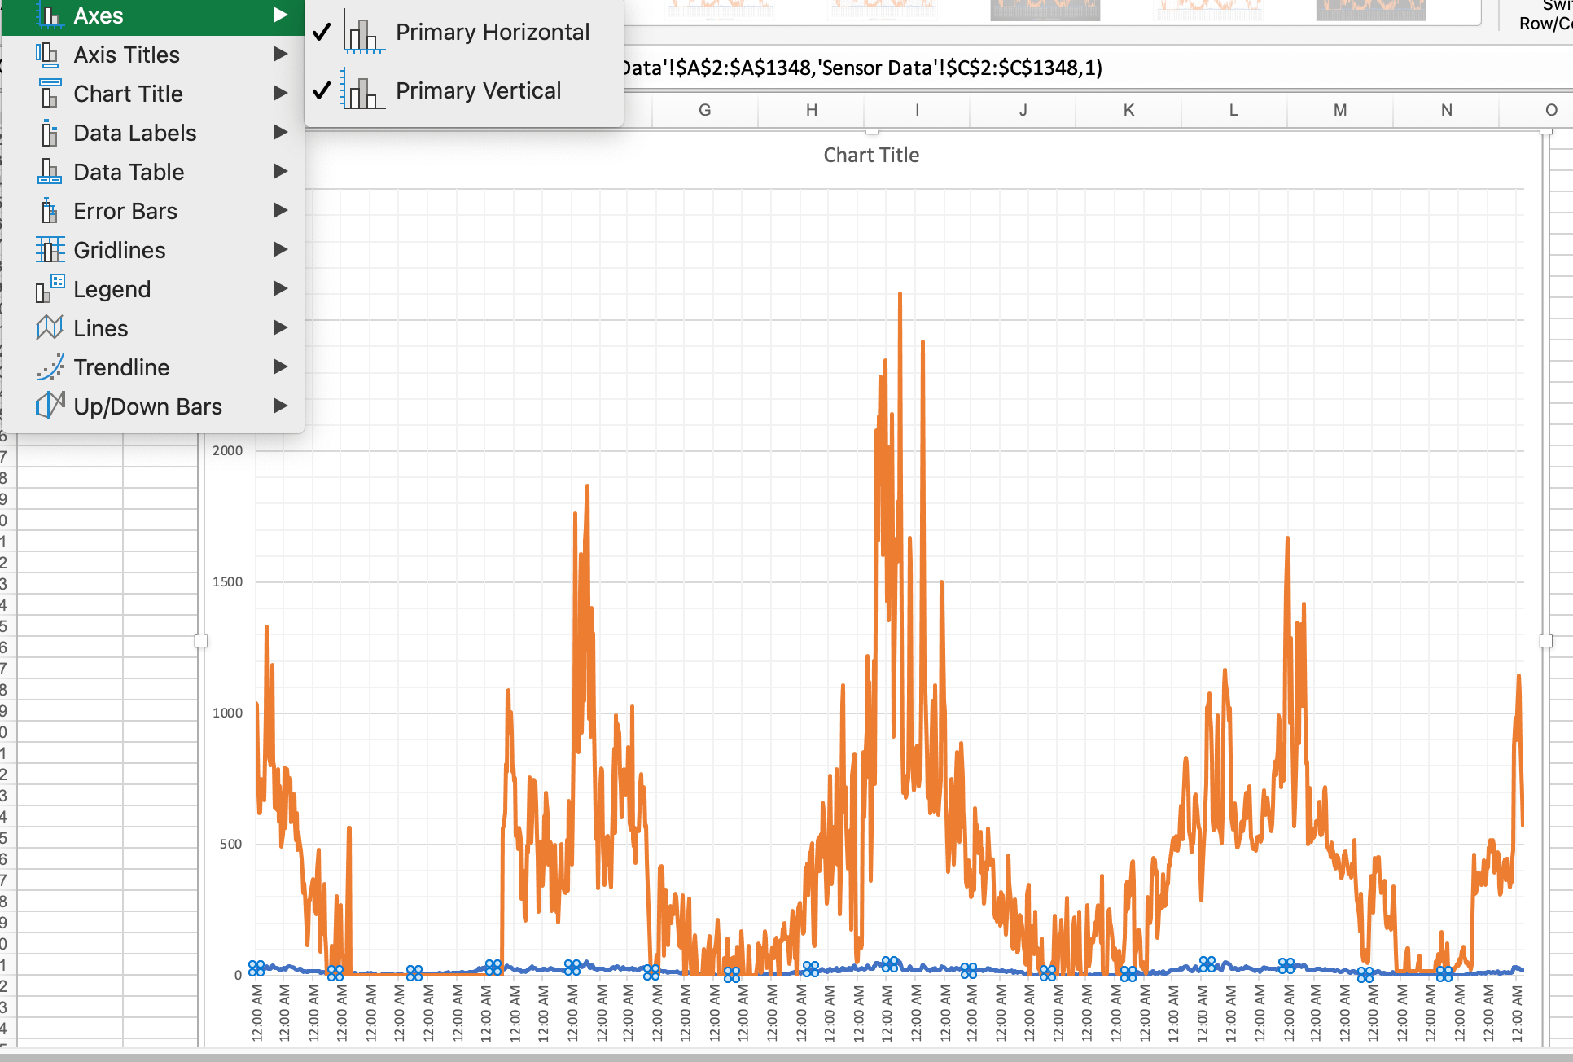Expand the Lines submenu arrow
The width and height of the screenshot is (1573, 1062).
click(x=280, y=328)
